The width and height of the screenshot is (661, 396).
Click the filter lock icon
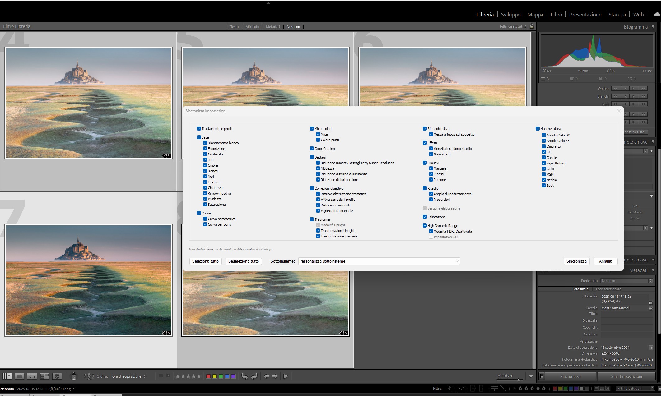[x=532, y=26]
